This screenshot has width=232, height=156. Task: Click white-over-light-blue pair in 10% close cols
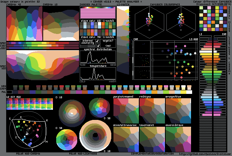pos(99,25)
